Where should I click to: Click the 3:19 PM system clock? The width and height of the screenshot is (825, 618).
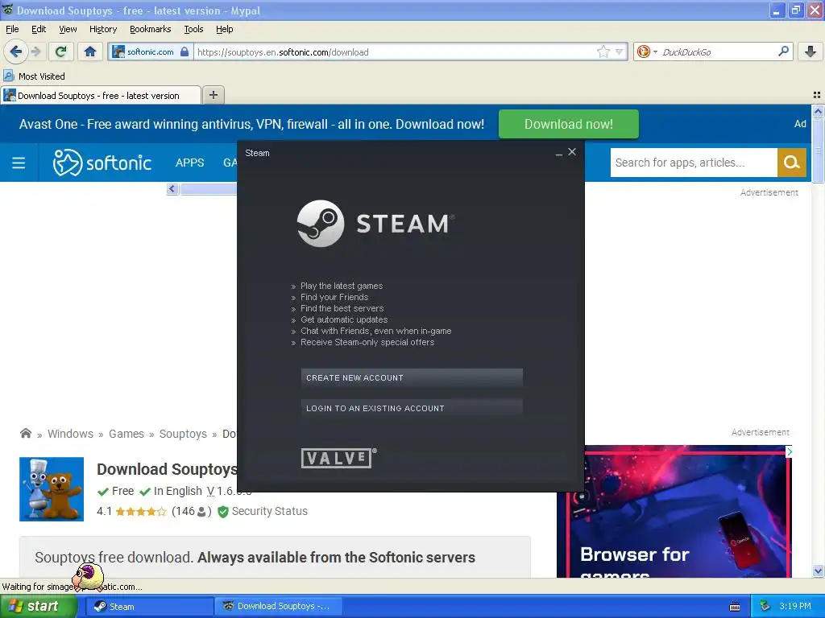coord(795,606)
